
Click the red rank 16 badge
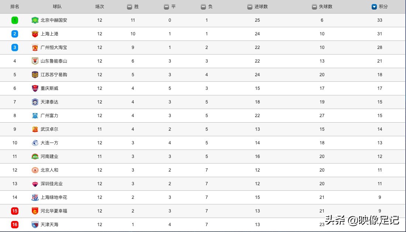tap(15, 225)
